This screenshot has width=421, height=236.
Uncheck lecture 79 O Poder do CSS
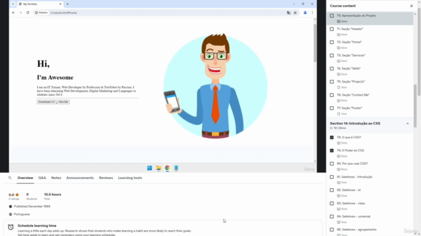pos(332,150)
